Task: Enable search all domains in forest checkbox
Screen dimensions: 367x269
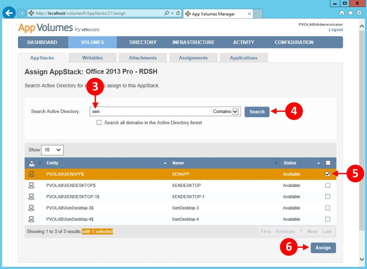Action: click(99, 122)
